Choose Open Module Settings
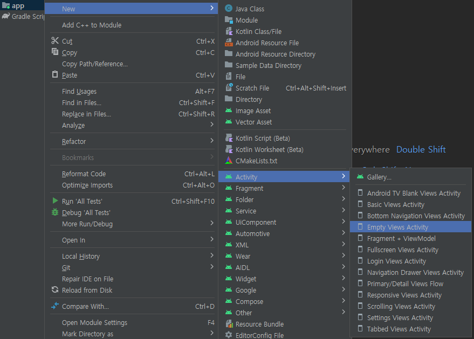The width and height of the screenshot is (474, 339). coord(131,322)
